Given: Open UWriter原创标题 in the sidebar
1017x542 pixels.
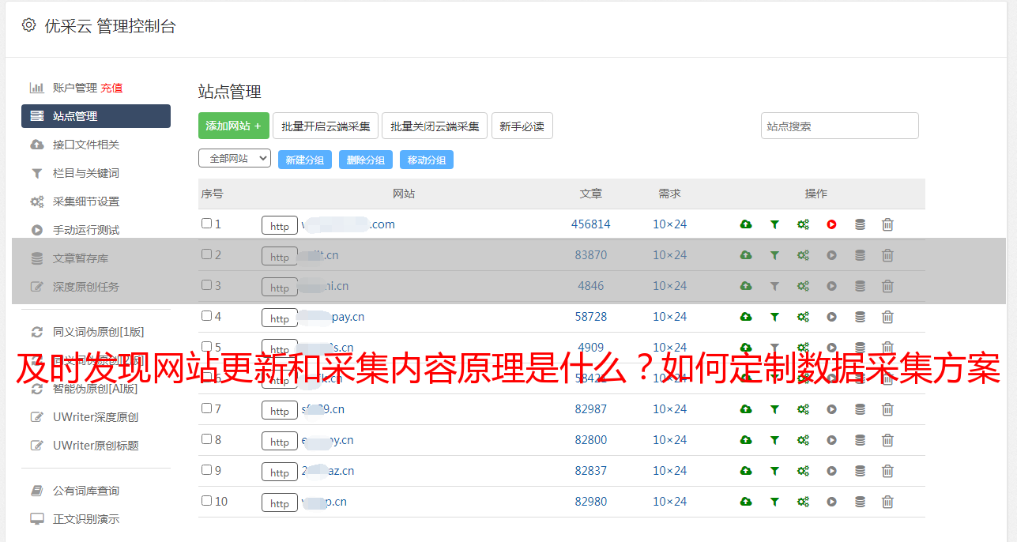Looking at the screenshot, I should 96,446.
